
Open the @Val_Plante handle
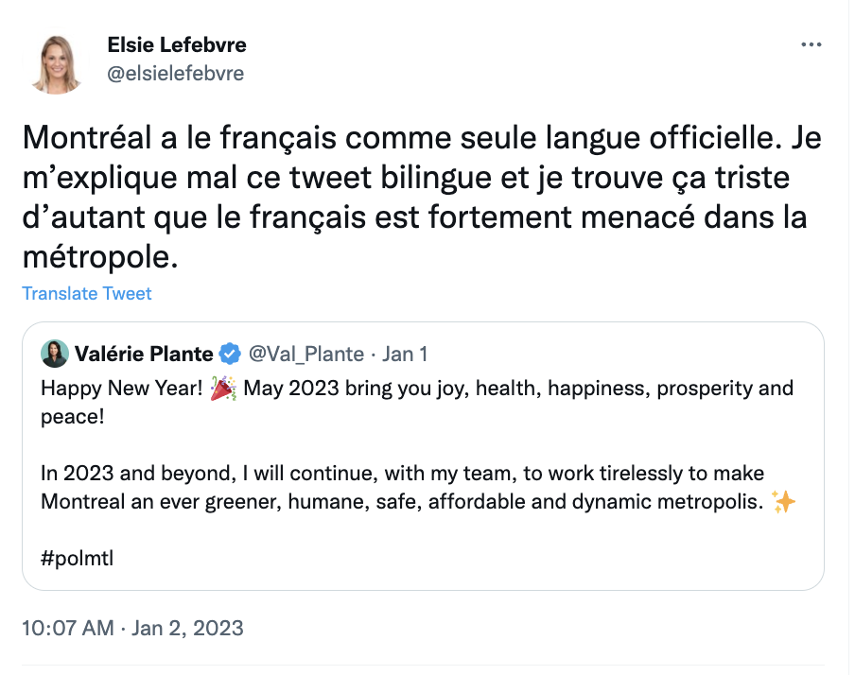305,354
